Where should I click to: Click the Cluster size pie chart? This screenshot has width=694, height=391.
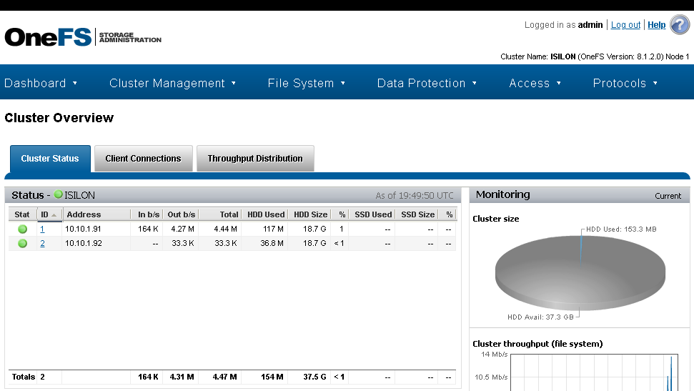coord(580,272)
